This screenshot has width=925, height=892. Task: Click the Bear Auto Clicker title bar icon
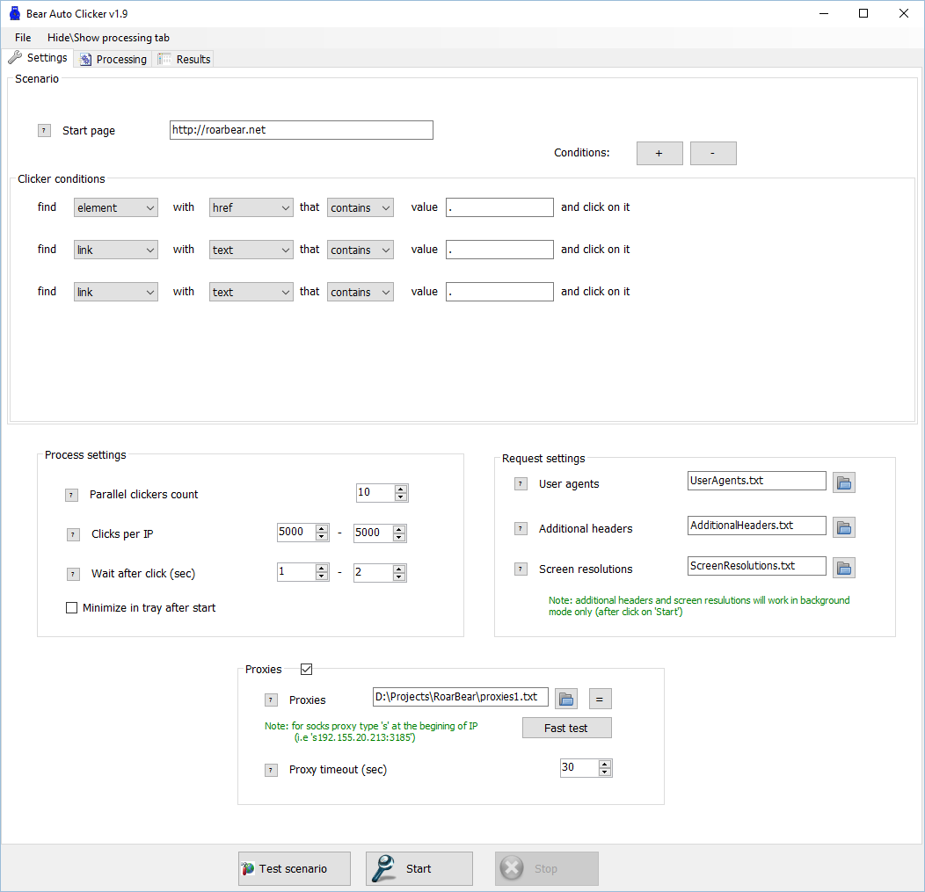point(15,13)
